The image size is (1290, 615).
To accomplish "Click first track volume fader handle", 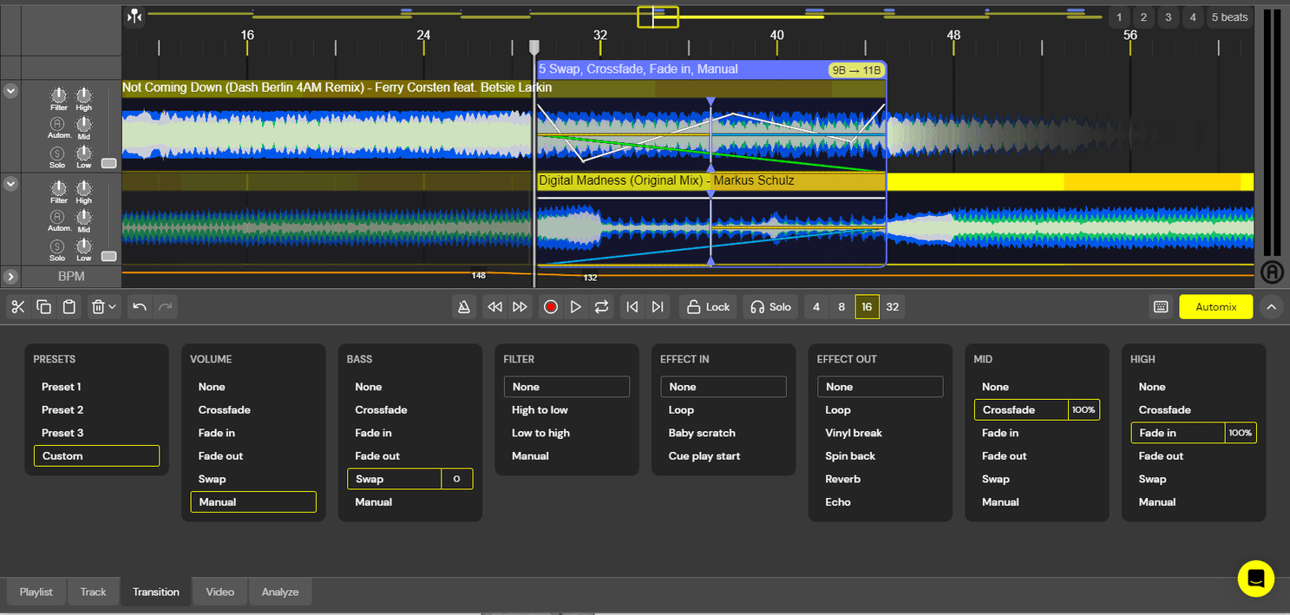I will 108,163.
